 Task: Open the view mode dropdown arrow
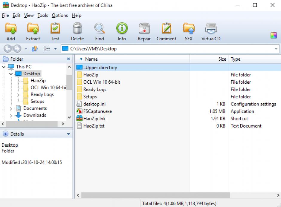click(x=55, y=48)
